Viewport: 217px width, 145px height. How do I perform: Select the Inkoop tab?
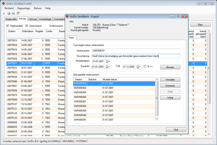23,19
